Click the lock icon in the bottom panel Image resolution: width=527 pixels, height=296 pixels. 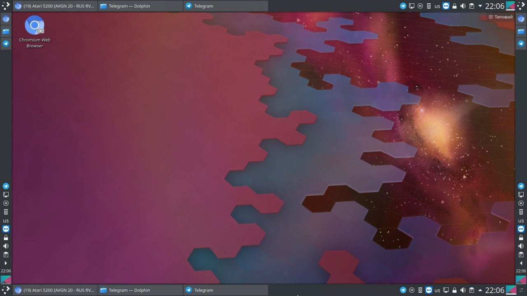pos(455,290)
